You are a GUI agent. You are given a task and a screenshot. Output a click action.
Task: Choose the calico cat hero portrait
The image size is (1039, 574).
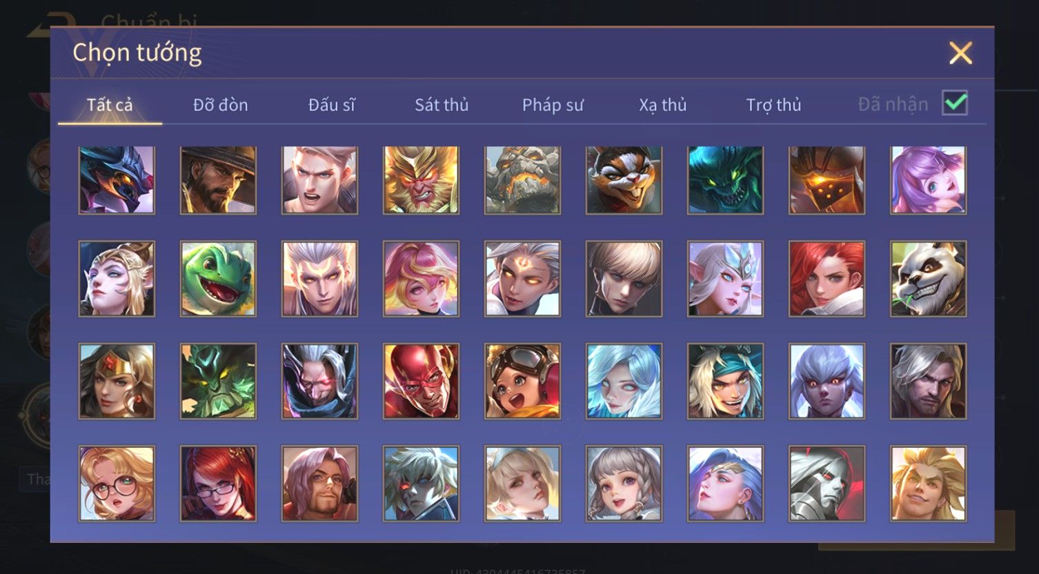coord(624,179)
